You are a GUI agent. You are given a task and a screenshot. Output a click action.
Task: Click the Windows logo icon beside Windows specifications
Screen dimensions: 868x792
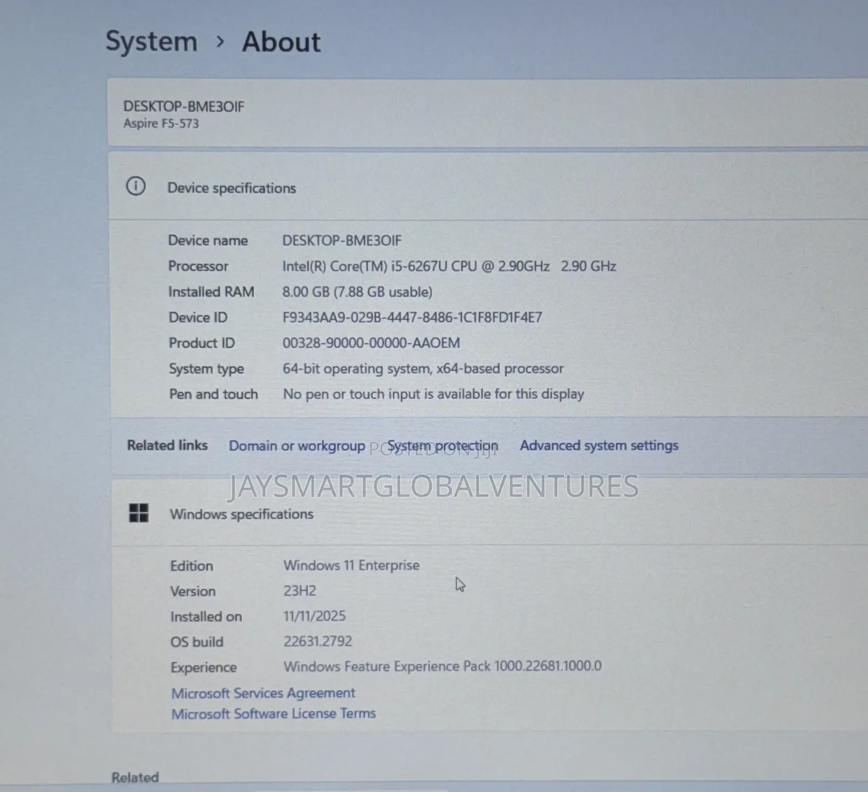coord(138,513)
